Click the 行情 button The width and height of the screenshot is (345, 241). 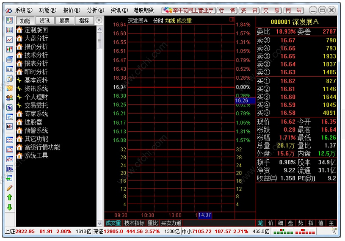[227, 10]
